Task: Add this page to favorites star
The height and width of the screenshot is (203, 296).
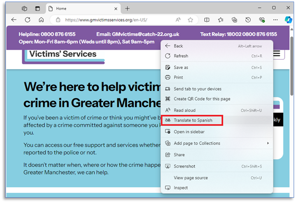Action: 190,20
